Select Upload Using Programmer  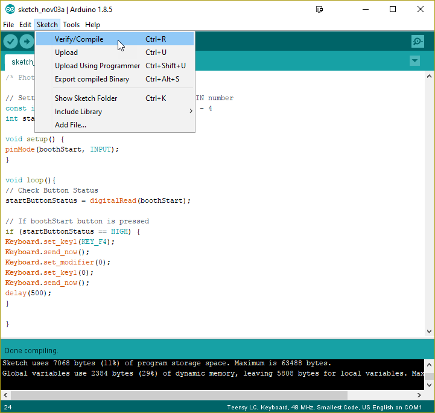(x=115, y=65)
